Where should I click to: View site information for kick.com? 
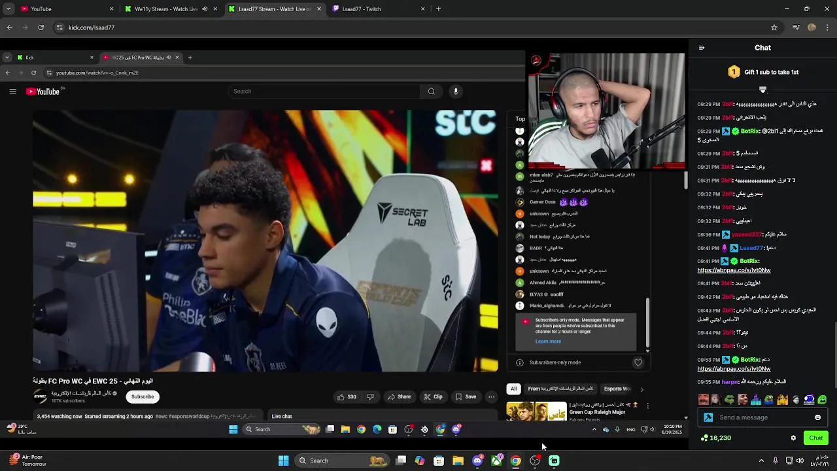60,27
